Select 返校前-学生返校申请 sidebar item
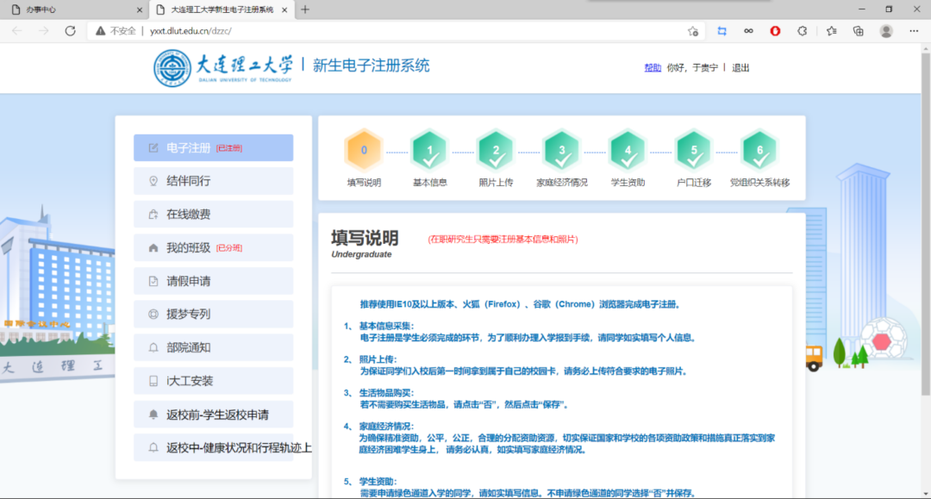 point(213,414)
